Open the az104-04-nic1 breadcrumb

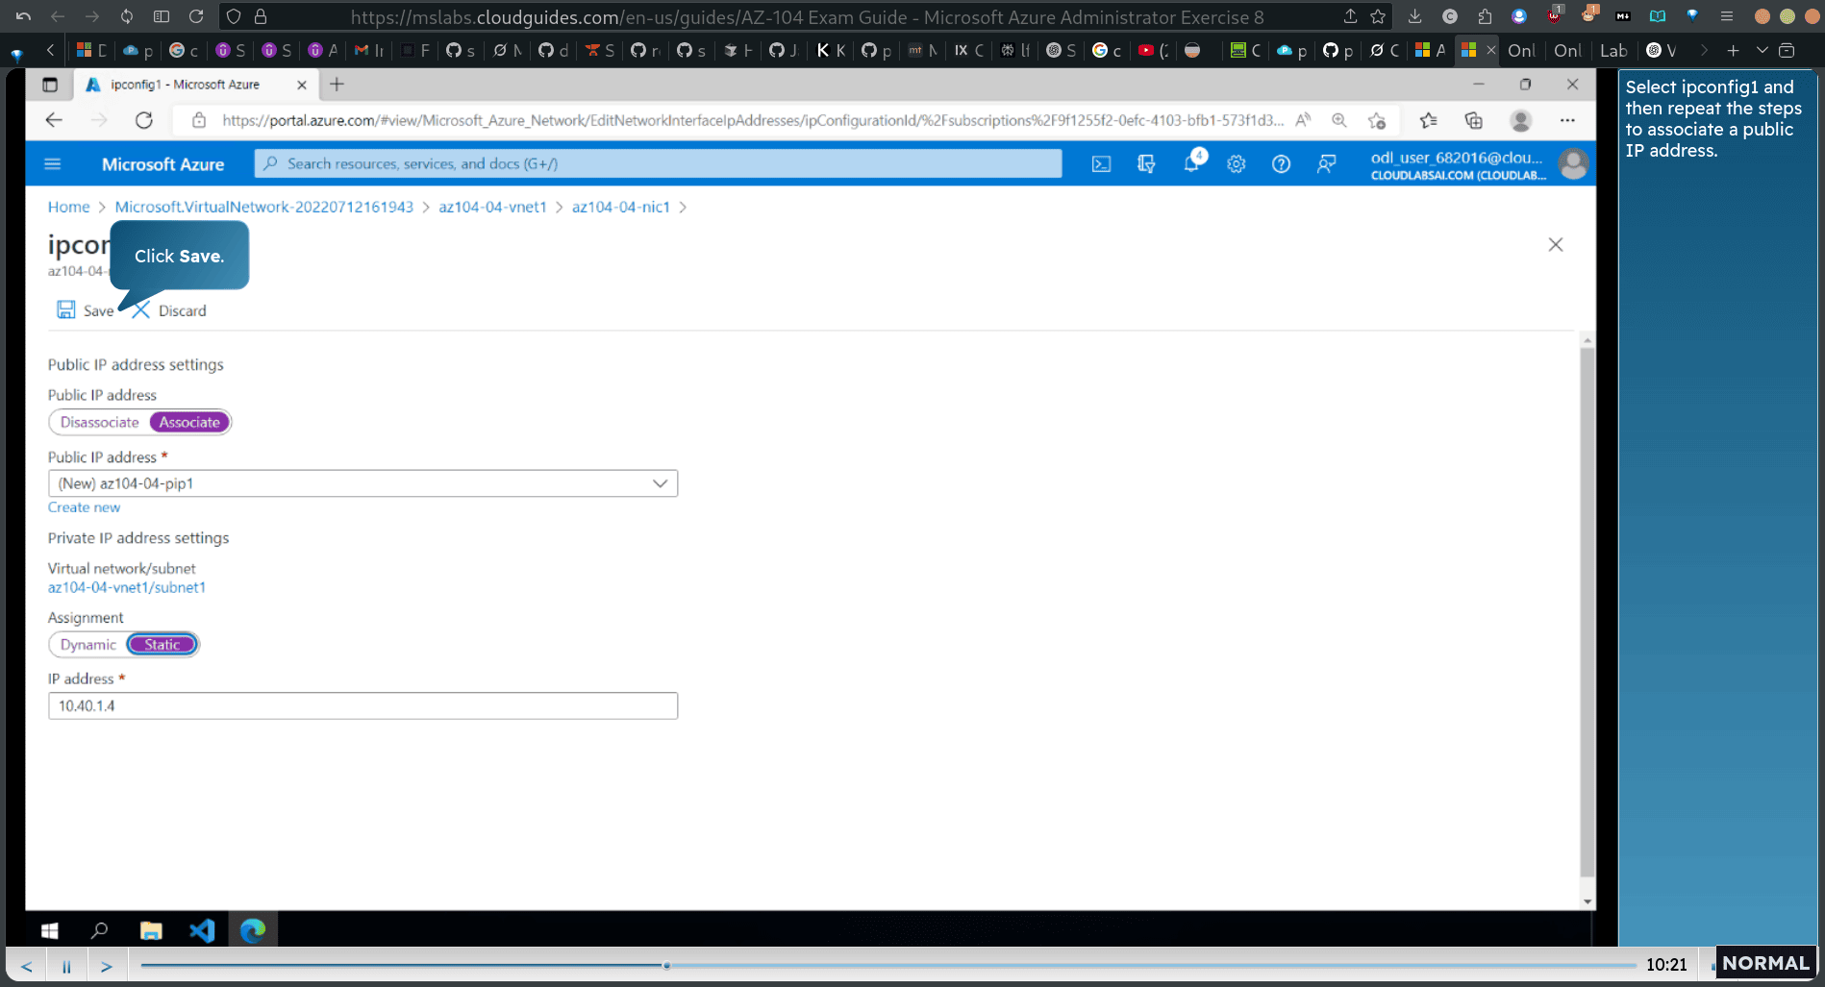(x=620, y=207)
